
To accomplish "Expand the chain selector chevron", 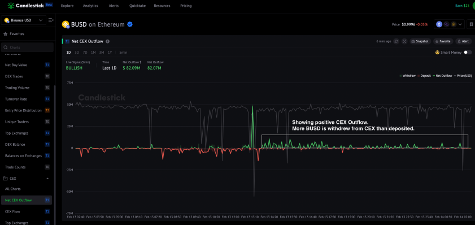I will coord(460,24).
